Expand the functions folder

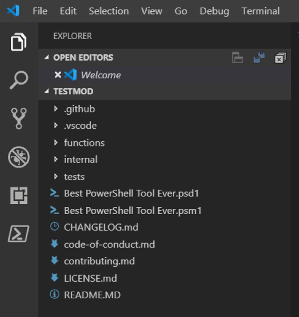click(x=84, y=143)
